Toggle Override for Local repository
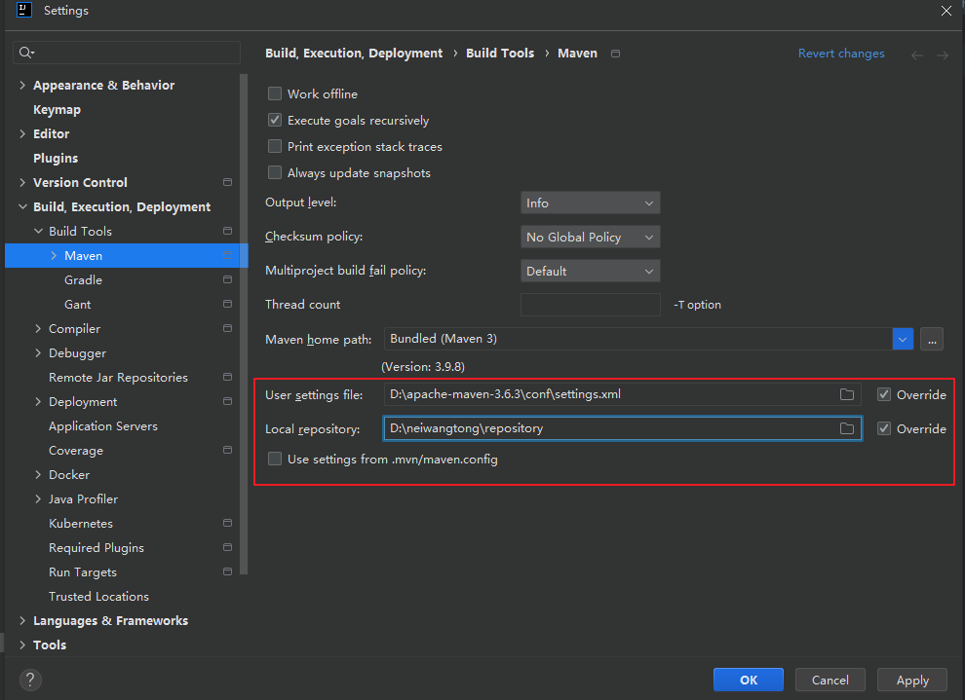Image resolution: width=965 pixels, height=700 pixels. point(884,428)
